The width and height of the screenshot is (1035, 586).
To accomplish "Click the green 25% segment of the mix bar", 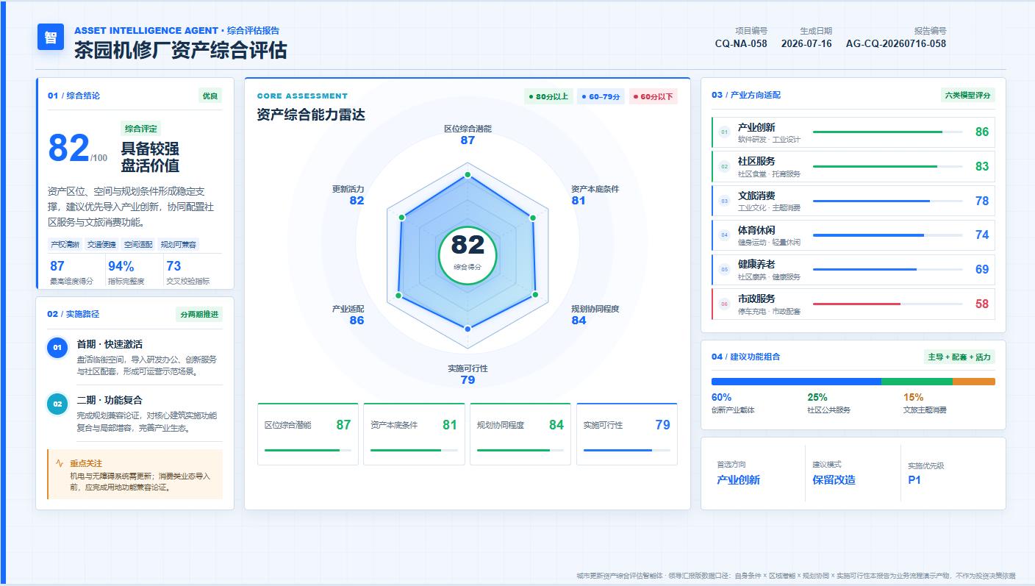I will tap(917, 382).
